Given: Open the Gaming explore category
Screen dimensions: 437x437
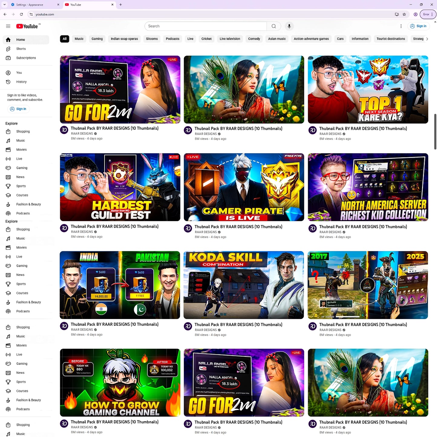Looking at the screenshot, I should [21, 168].
